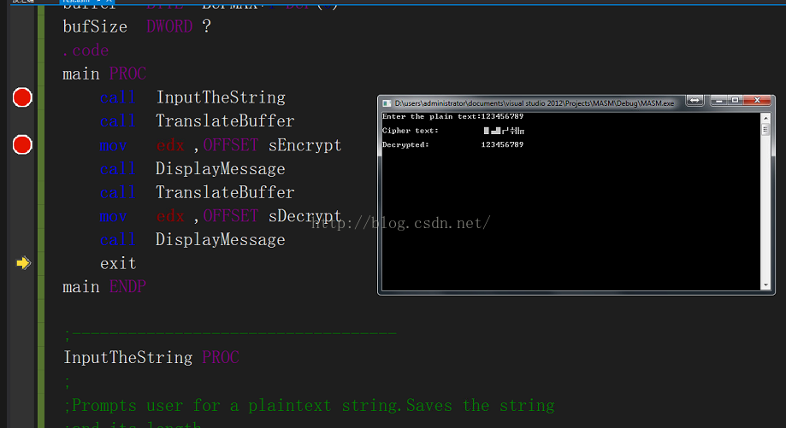Click the dashed comment separator line
The width and height of the screenshot is (786, 428).
click(231, 333)
